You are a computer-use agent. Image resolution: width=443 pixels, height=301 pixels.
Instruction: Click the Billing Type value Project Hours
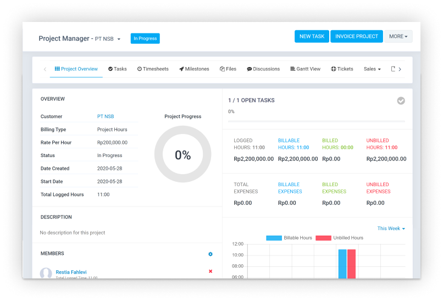pos(112,130)
